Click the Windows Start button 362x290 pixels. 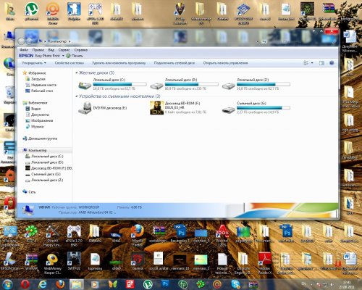[x=8, y=284]
